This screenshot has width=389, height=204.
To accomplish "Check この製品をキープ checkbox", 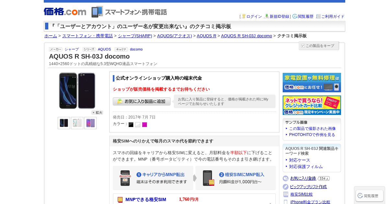I will point(303,46).
